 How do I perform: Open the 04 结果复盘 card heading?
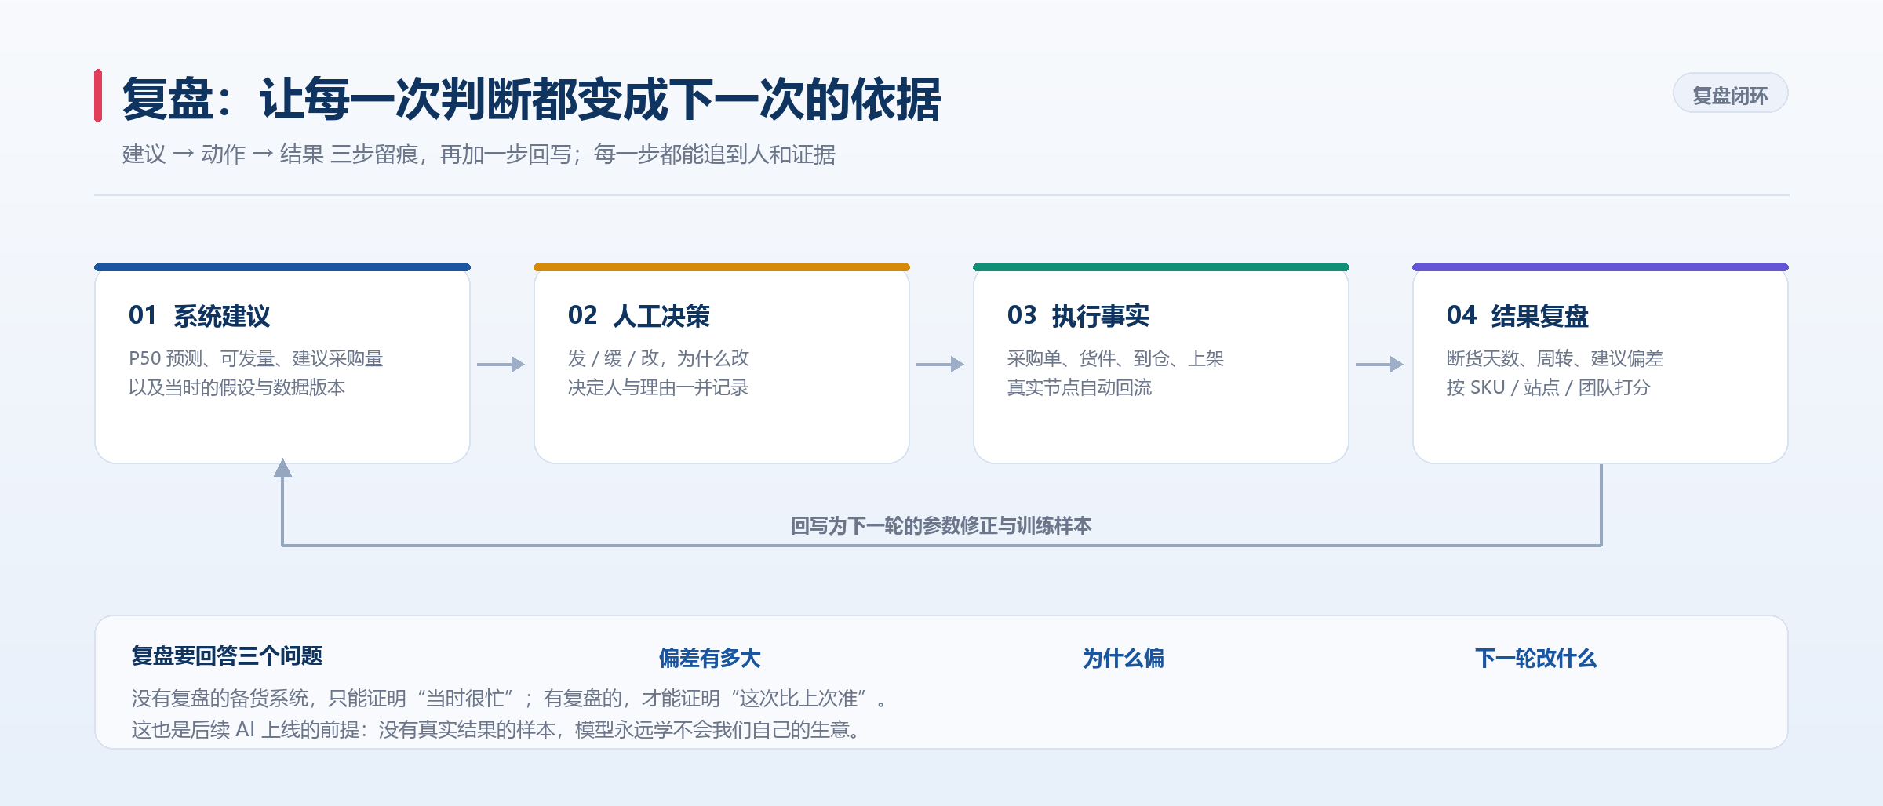pos(1517,316)
